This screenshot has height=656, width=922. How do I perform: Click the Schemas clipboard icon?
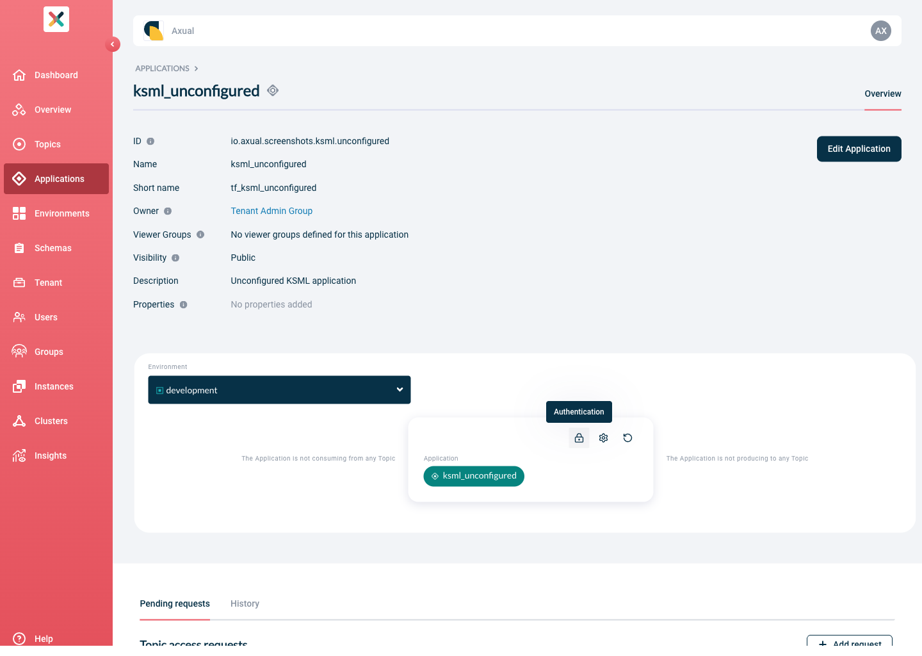(19, 248)
